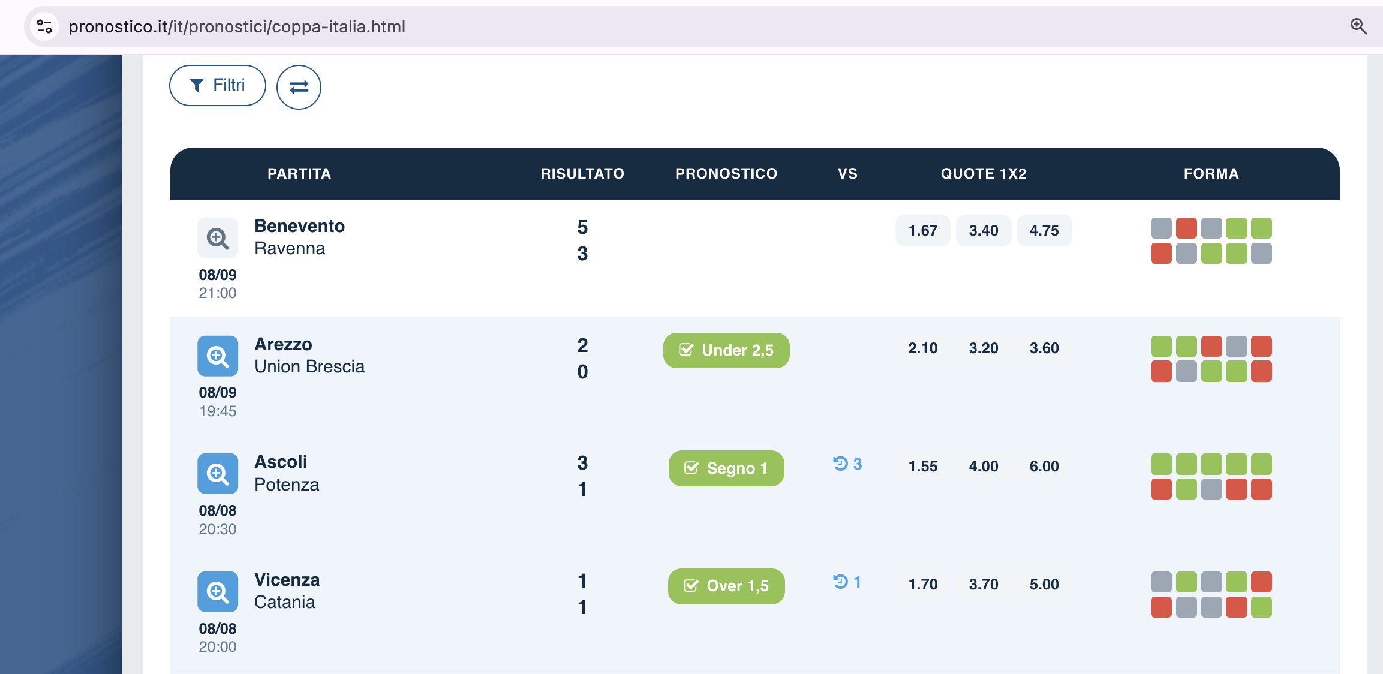The height and width of the screenshot is (674, 1383).
Task: Open the Benevento match magnifier icon
Action: [x=218, y=238]
